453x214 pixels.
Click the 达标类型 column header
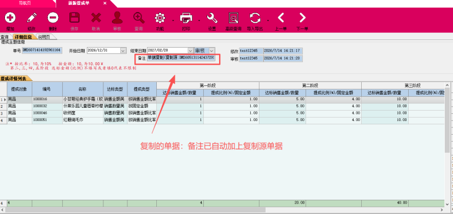pyautogui.click(x=115, y=89)
